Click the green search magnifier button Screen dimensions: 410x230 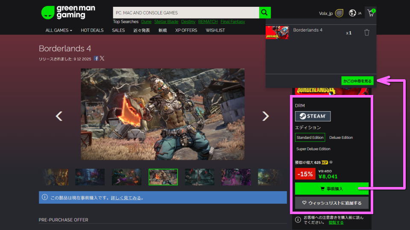(265, 12)
